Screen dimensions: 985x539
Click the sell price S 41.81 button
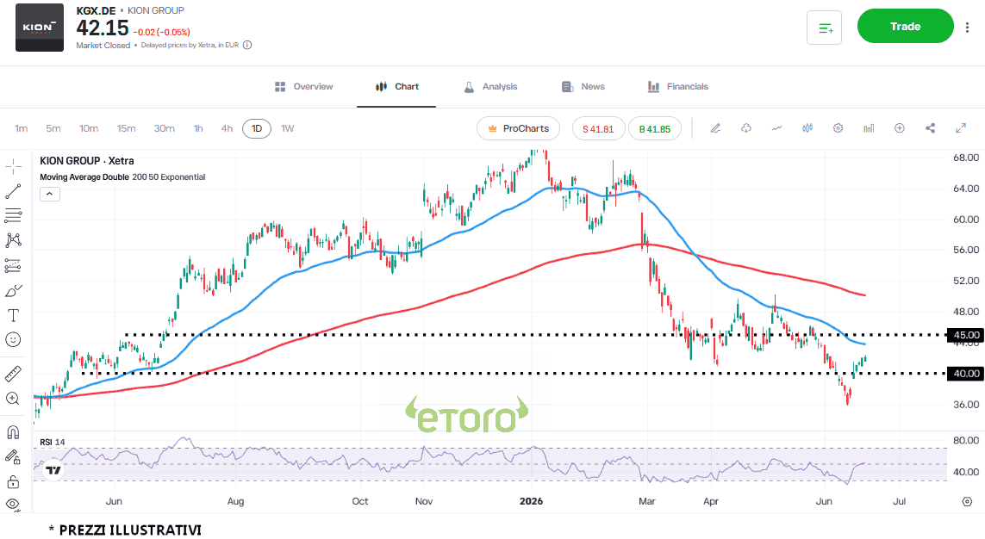tap(598, 128)
